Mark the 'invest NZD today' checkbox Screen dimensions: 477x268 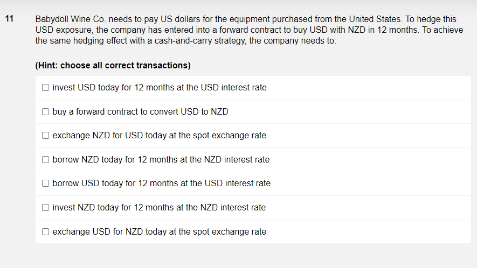pos(46,208)
